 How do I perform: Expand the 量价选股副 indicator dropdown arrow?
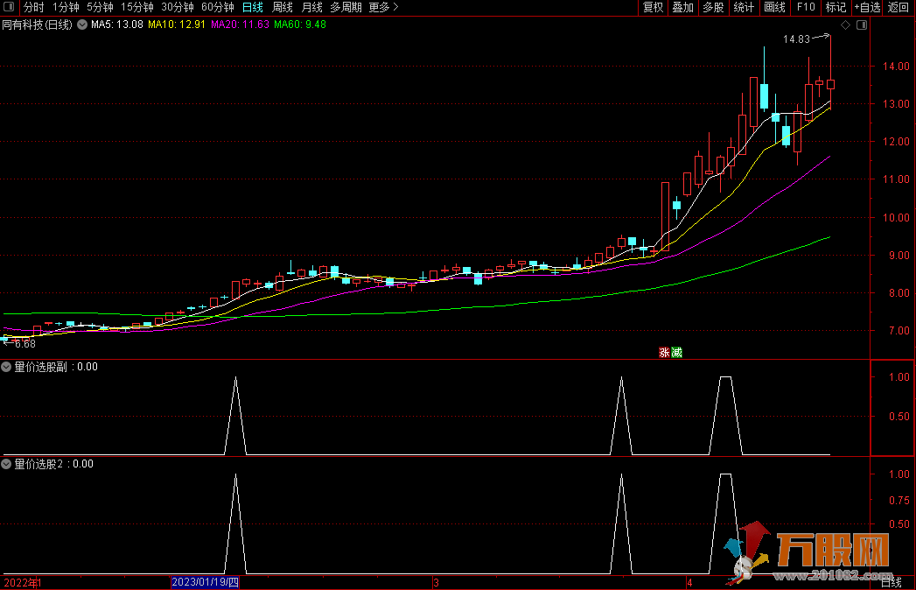(7, 367)
